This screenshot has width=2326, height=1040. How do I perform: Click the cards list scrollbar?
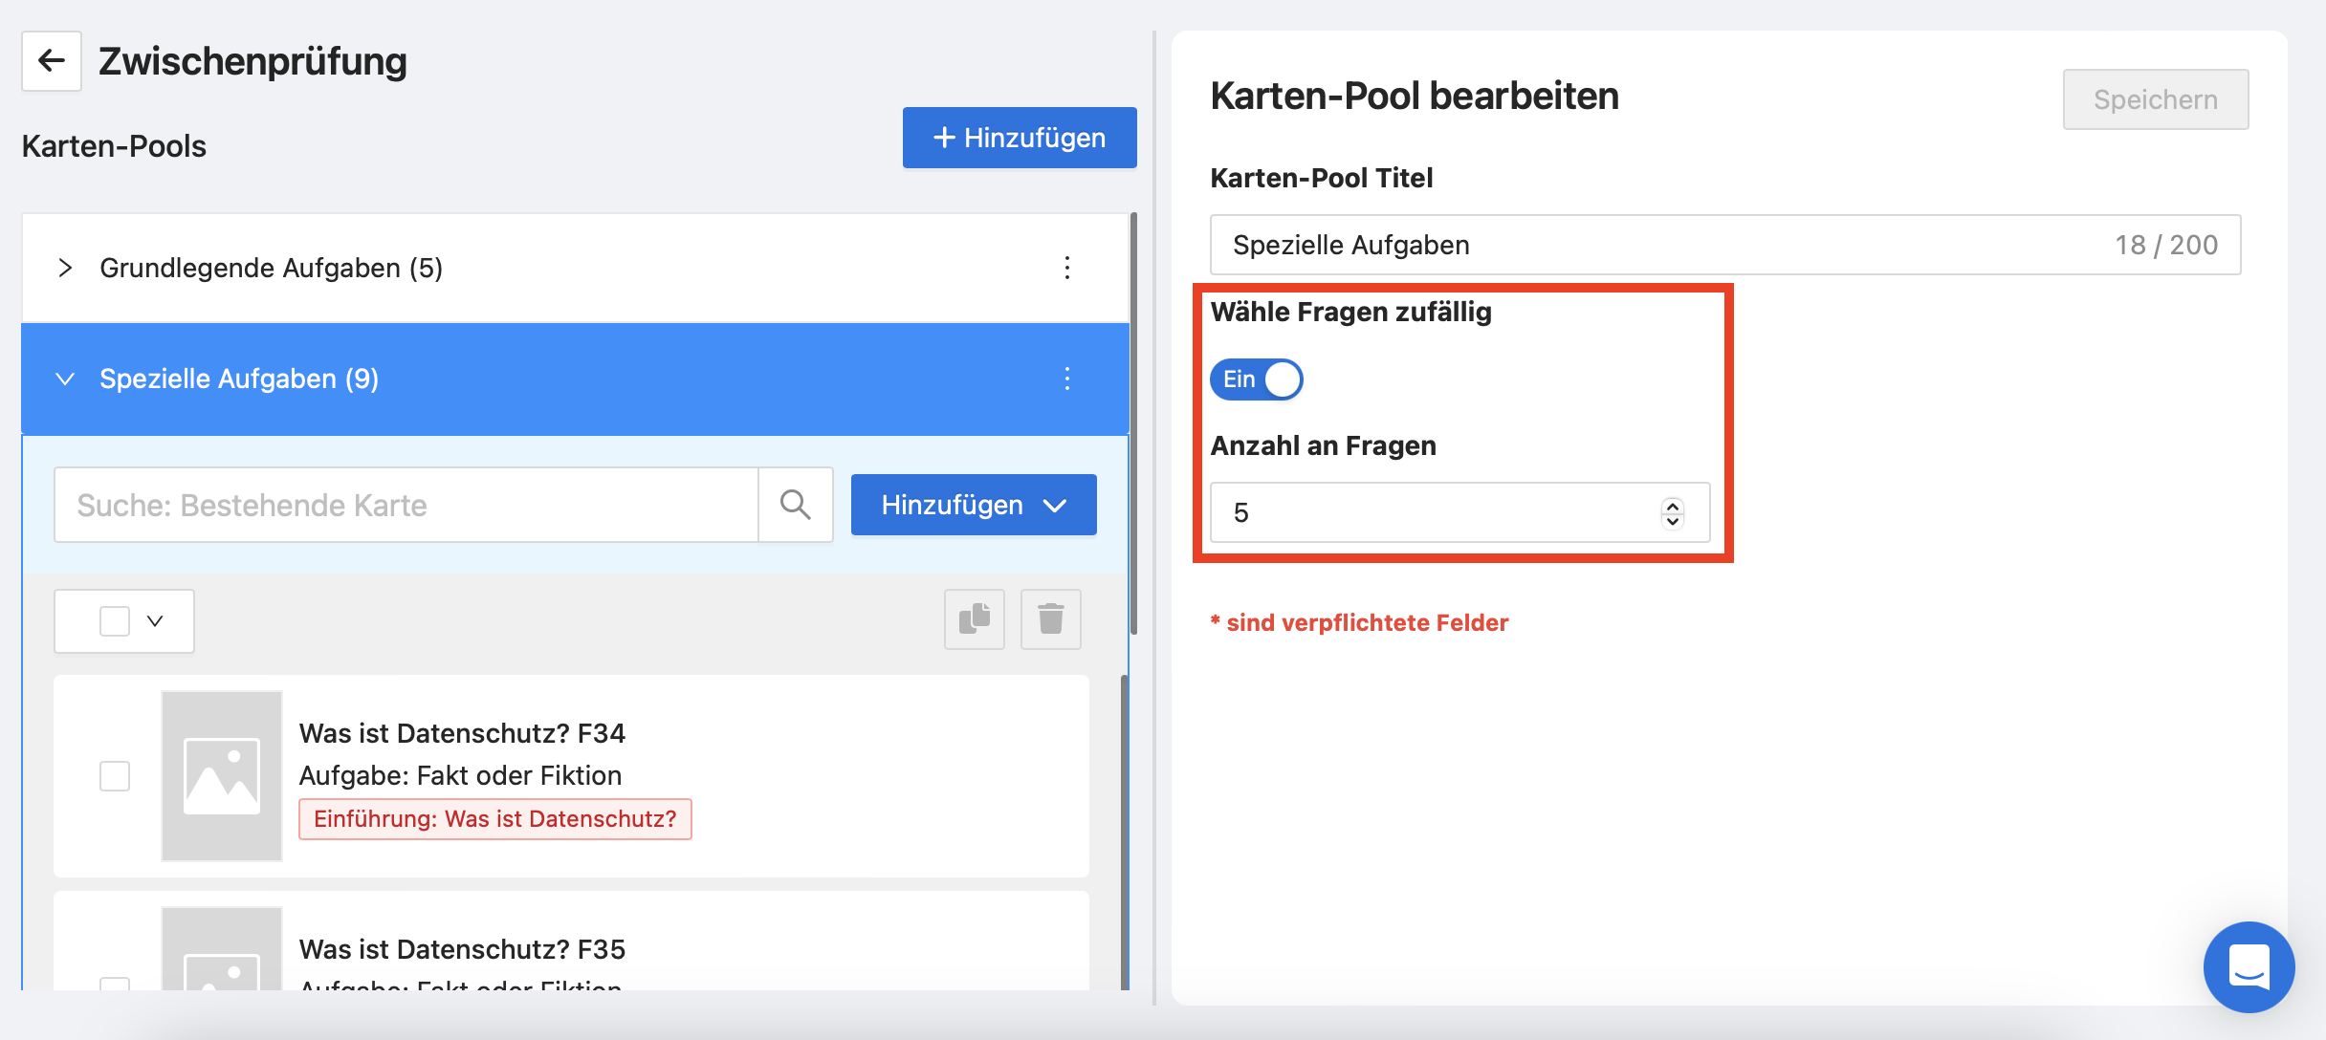pyautogui.click(x=1125, y=832)
